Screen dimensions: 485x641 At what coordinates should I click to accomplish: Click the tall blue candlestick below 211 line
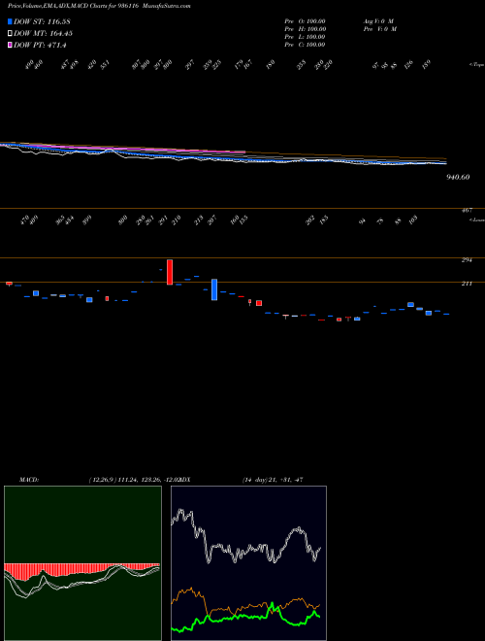214,289
